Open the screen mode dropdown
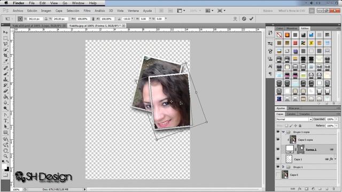Image resolution: width=342 pixels, height=192 pixels. [221, 11]
